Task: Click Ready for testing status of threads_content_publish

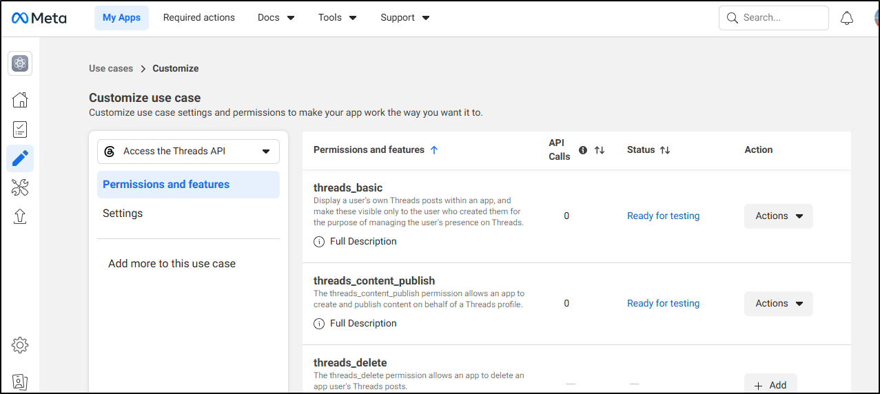Action: [663, 304]
